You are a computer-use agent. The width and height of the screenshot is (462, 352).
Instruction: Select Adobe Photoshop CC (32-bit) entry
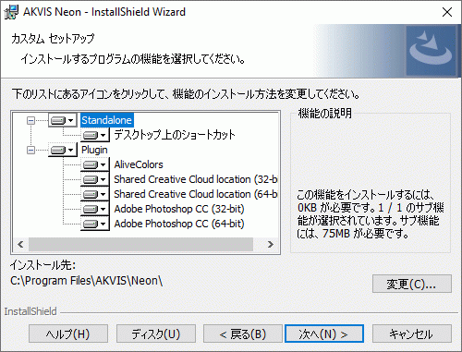pos(179,209)
